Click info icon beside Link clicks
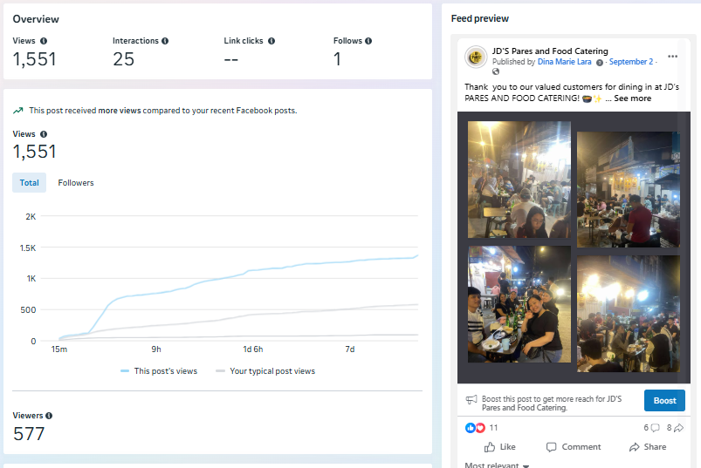Screen dimensions: 701x468 (x=271, y=41)
